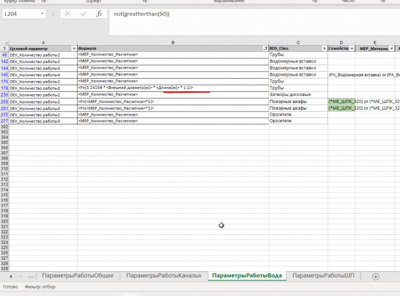This screenshot has width=400, height=296.
Task: Click Оросители cell in row 275
Action: click(298, 114)
